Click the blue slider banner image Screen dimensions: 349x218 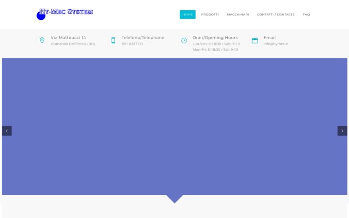(174, 126)
